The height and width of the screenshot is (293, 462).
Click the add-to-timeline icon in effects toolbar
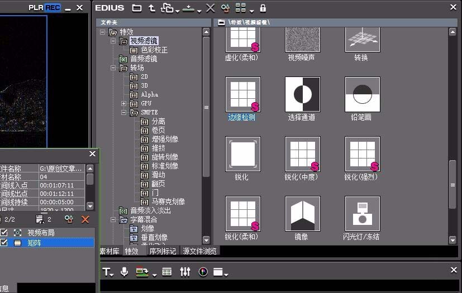point(188,8)
